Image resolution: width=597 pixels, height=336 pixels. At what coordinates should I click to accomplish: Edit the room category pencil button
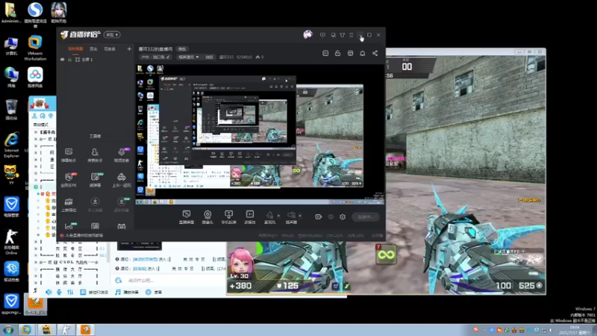[168, 57]
